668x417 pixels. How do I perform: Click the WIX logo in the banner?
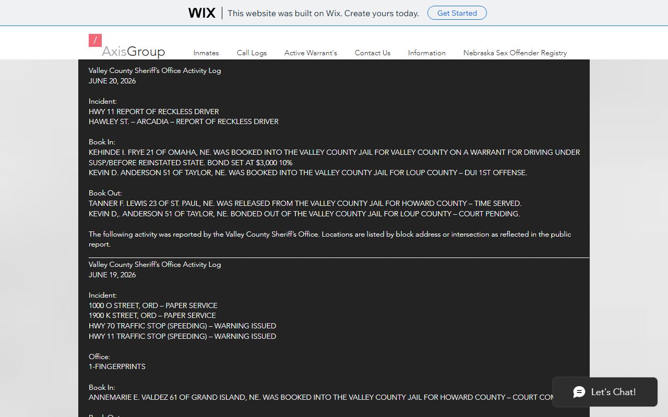[x=201, y=13]
